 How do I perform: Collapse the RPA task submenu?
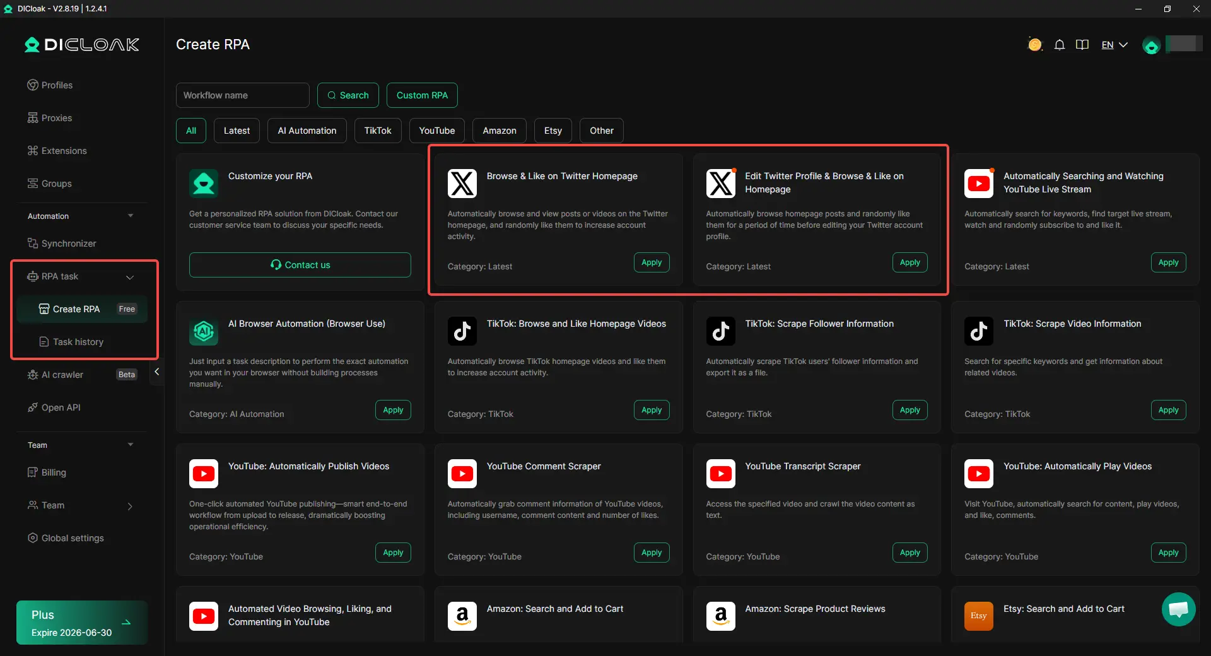[130, 277]
